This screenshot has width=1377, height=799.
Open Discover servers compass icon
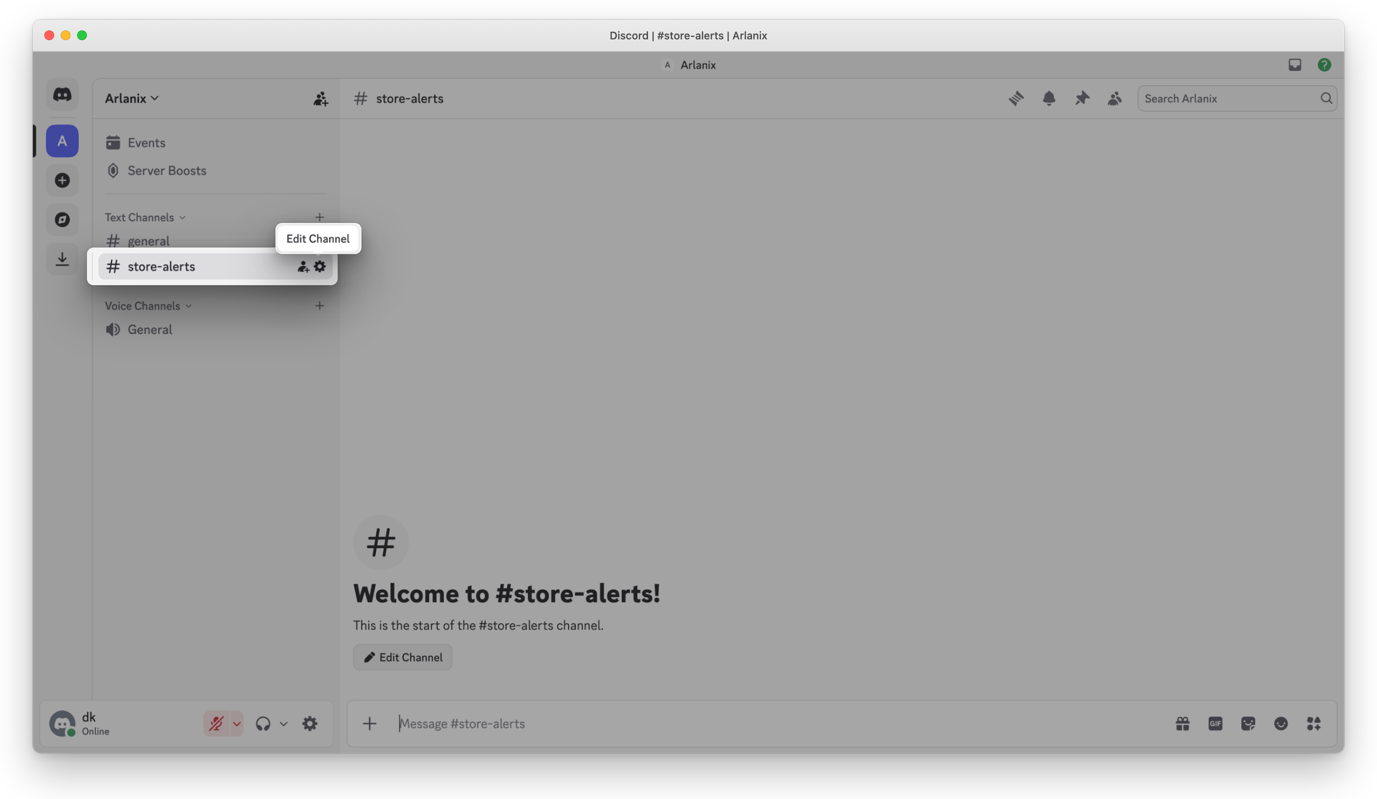pos(62,220)
